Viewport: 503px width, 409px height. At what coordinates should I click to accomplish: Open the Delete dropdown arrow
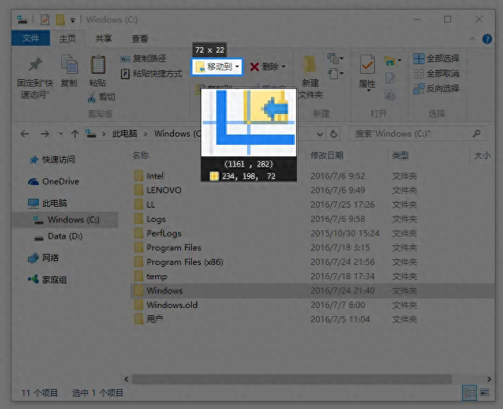(x=284, y=67)
